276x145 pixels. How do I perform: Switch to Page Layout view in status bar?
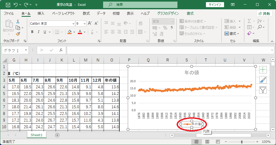[207, 142]
